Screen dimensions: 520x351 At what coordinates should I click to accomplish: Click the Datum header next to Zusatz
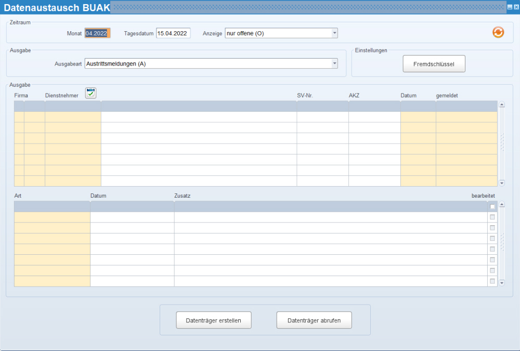coord(98,196)
